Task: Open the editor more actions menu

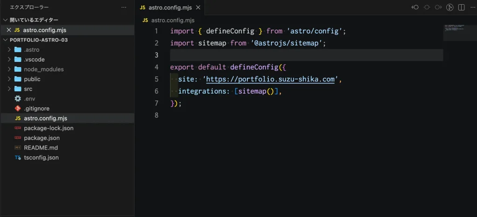Action: click(472, 7)
